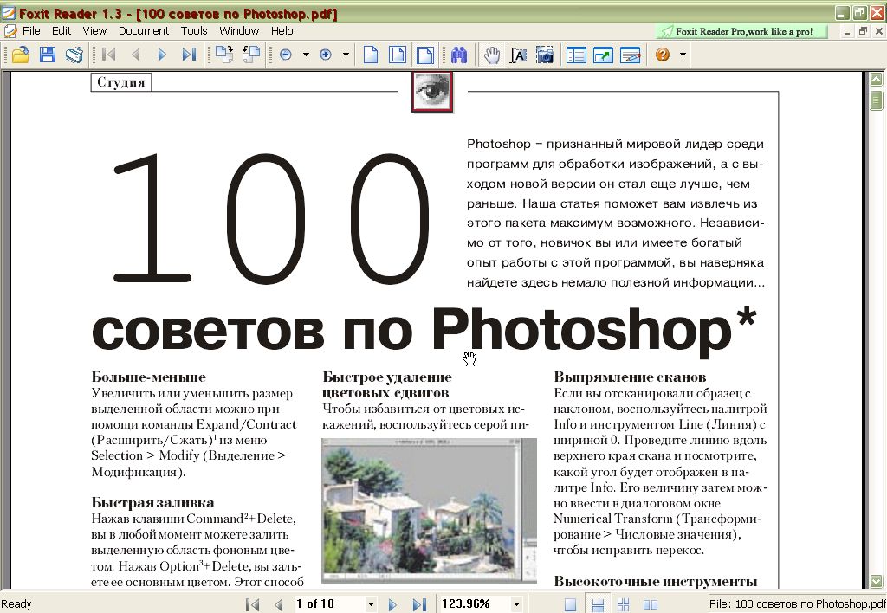Open the File menu

click(x=31, y=30)
